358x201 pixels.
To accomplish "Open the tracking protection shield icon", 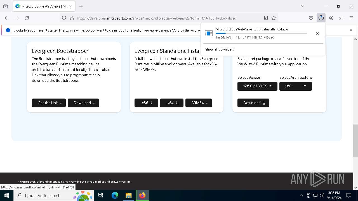I will pos(64,18).
